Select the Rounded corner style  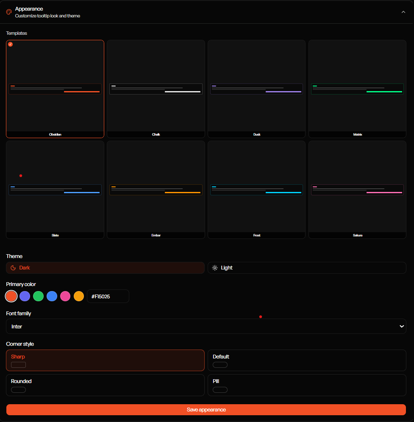[105, 385]
